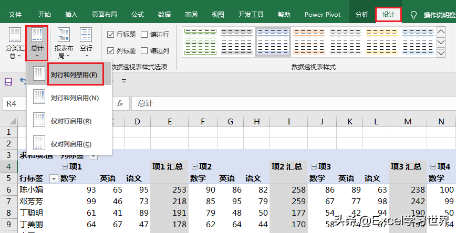Open the customize quick access toolbar dropdown
The image size is (456, 233).
click(124, 81)
